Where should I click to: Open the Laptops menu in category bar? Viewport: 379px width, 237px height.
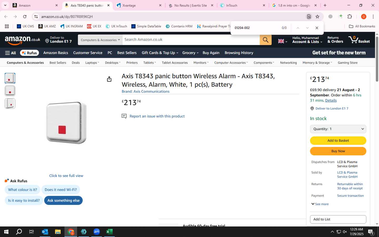[92, 63]
